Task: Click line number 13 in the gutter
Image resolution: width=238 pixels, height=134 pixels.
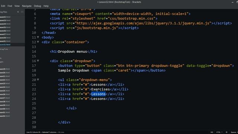Action: (34, 47)
